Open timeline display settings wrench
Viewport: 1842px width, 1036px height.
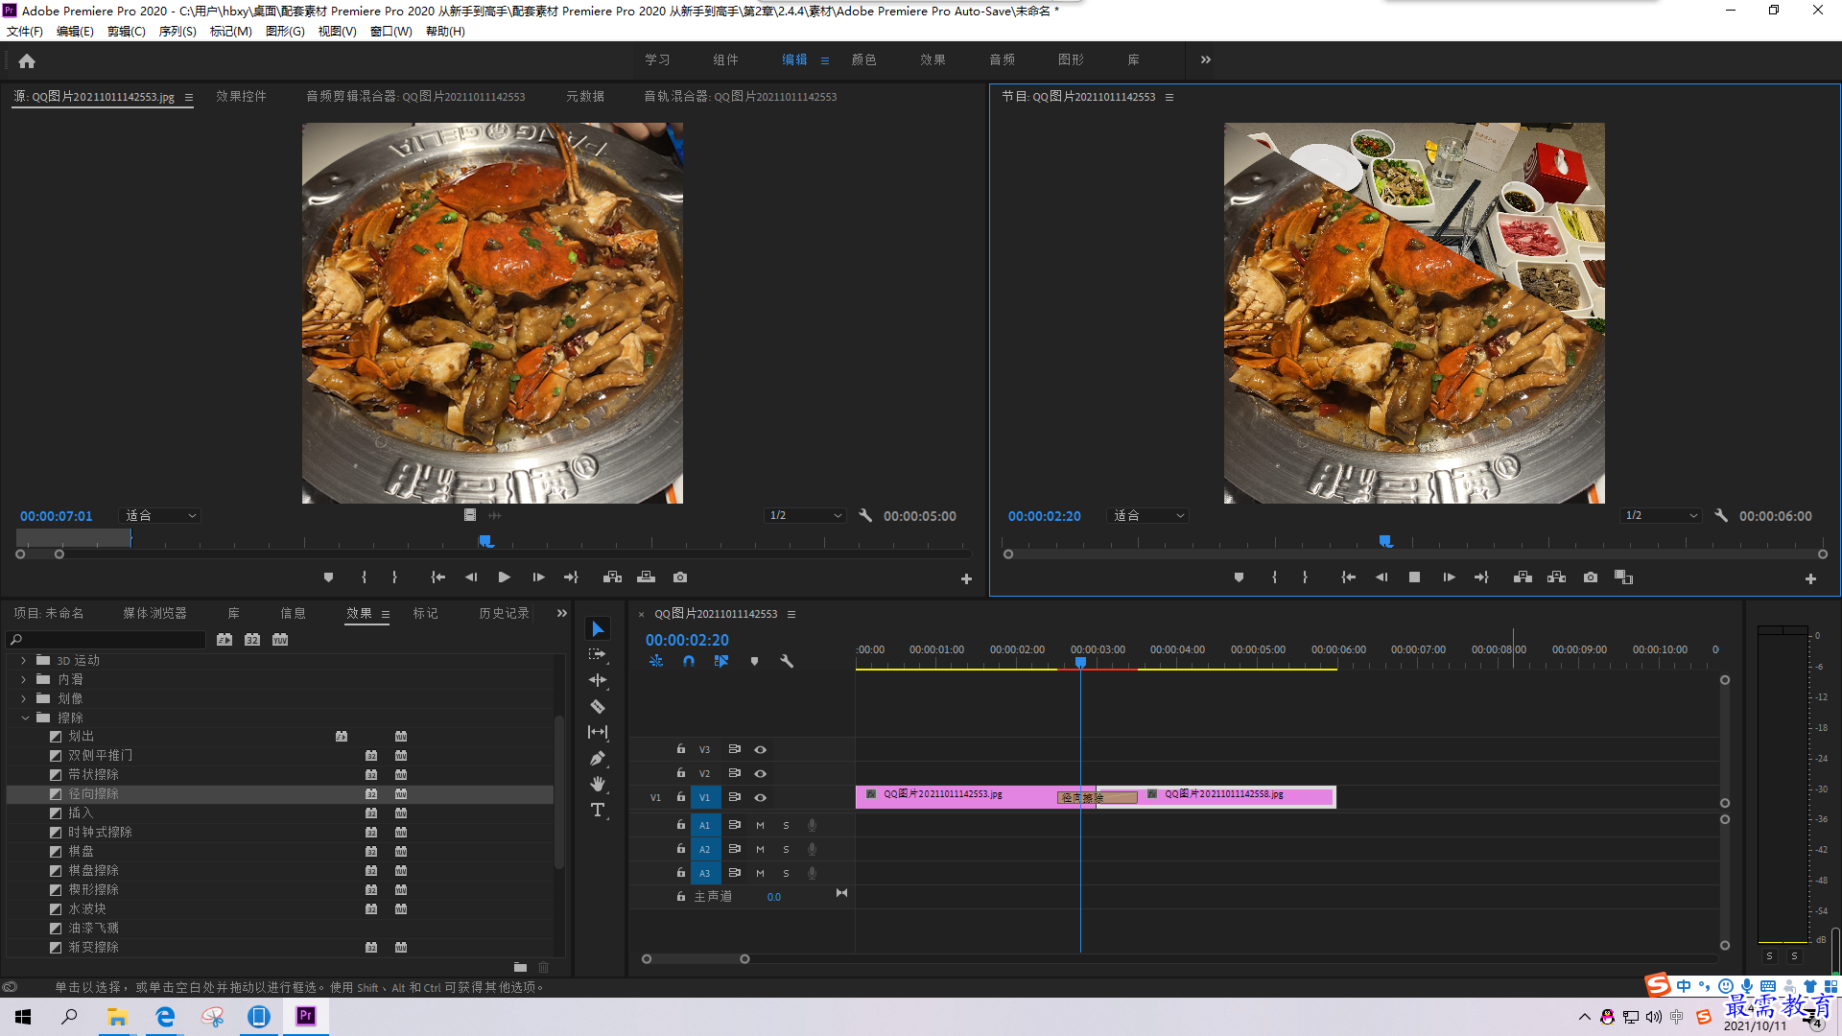coord(787,661)
